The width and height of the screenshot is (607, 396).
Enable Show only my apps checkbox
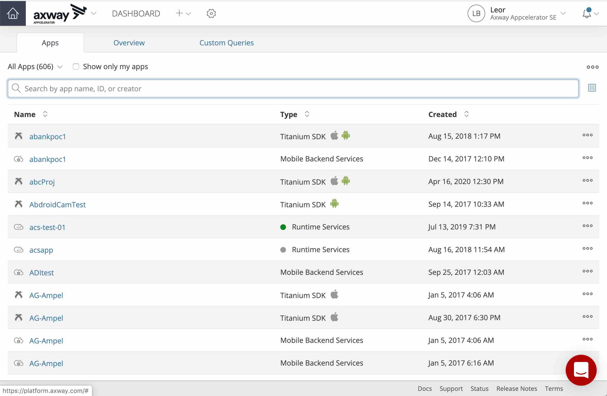76,67
